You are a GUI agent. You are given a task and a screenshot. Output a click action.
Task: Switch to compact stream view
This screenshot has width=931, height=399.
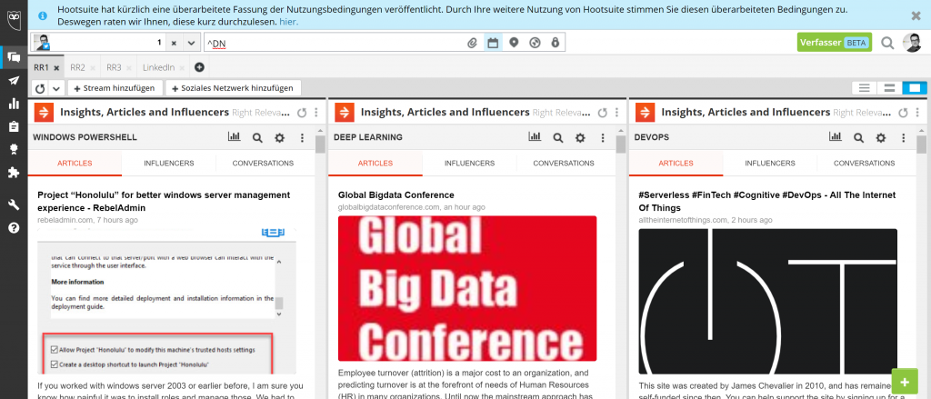pos(865,88)
